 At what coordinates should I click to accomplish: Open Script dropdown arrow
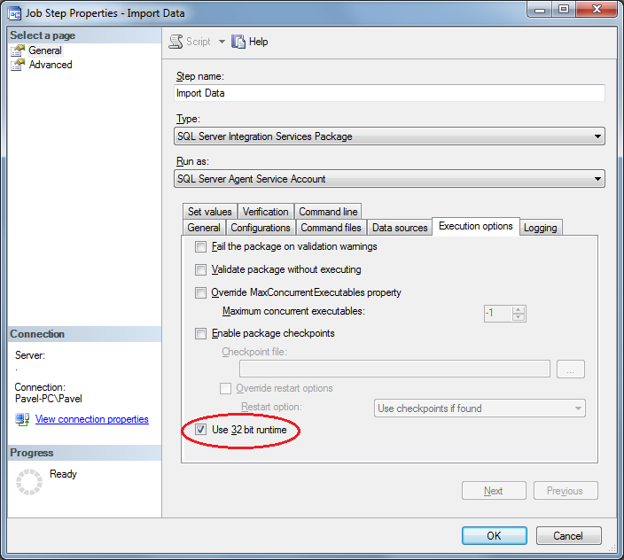click(222, 42)
